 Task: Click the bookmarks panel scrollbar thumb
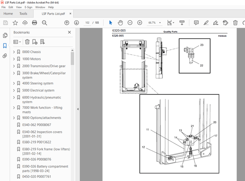click(x=72, y=58)
